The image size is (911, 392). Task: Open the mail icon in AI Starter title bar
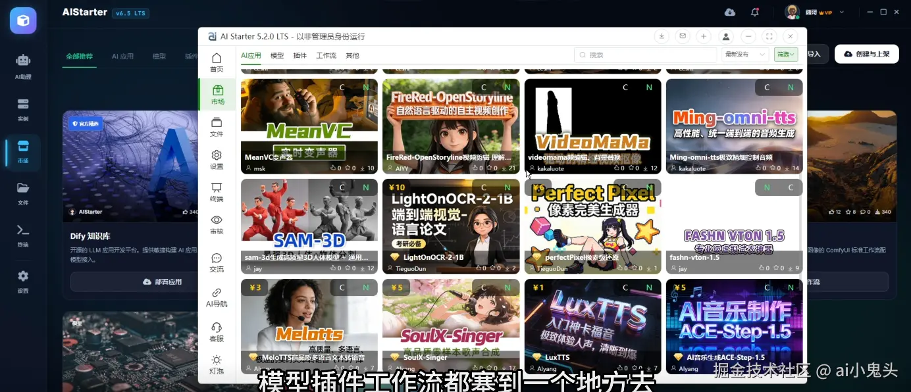(683, 36)
